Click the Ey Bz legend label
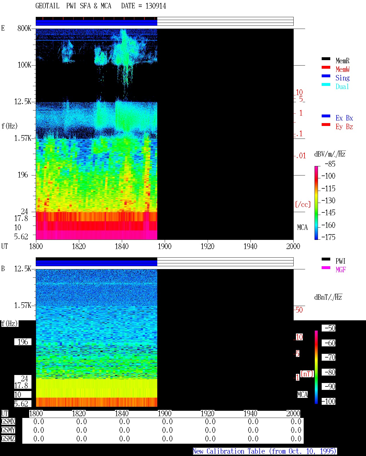366x456 pixels. click(344, 127)
